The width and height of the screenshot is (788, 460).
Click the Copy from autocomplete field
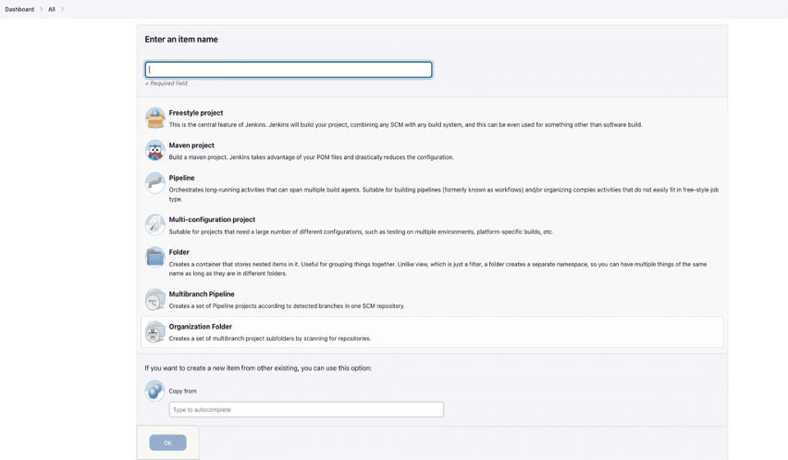pyautogui.click(x=306, y=409)
